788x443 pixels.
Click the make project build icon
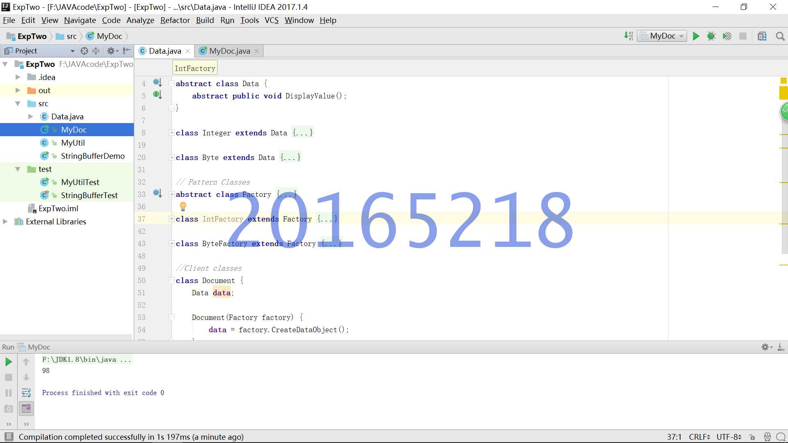[x=628, y=36]
